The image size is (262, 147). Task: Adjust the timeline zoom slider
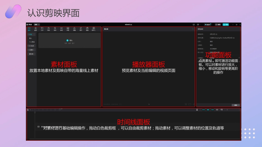[x=232, y=110]
